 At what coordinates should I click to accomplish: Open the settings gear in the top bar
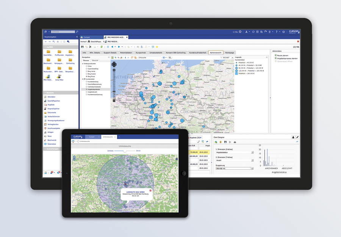[240, 32]
